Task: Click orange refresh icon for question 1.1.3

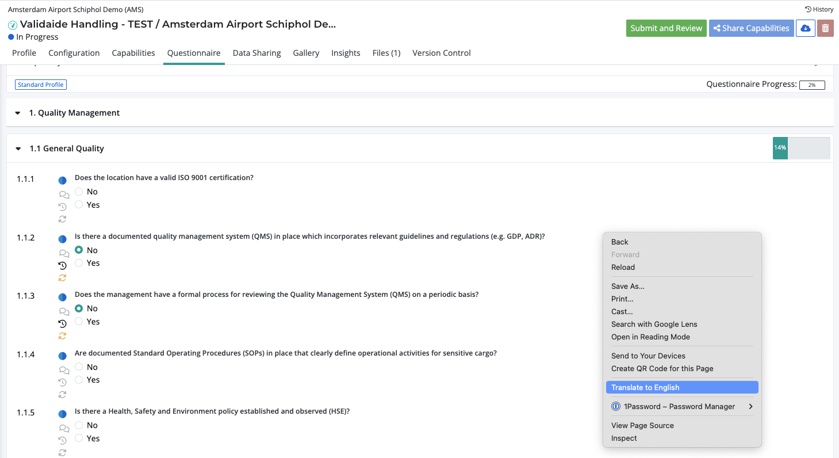Action: tap(63, 336)
